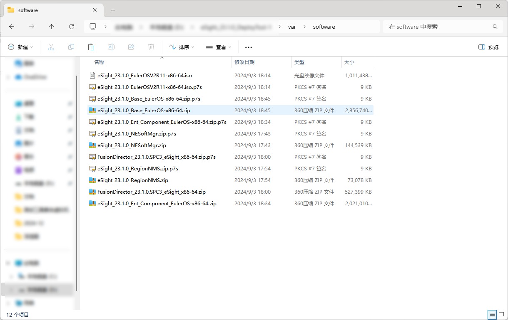Refresh the current folder view

pyautogui.click(x=72, y=27)
